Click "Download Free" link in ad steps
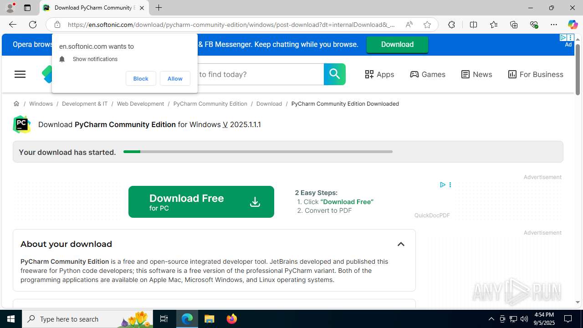This screenshot has height=328, width=583. 347,202
